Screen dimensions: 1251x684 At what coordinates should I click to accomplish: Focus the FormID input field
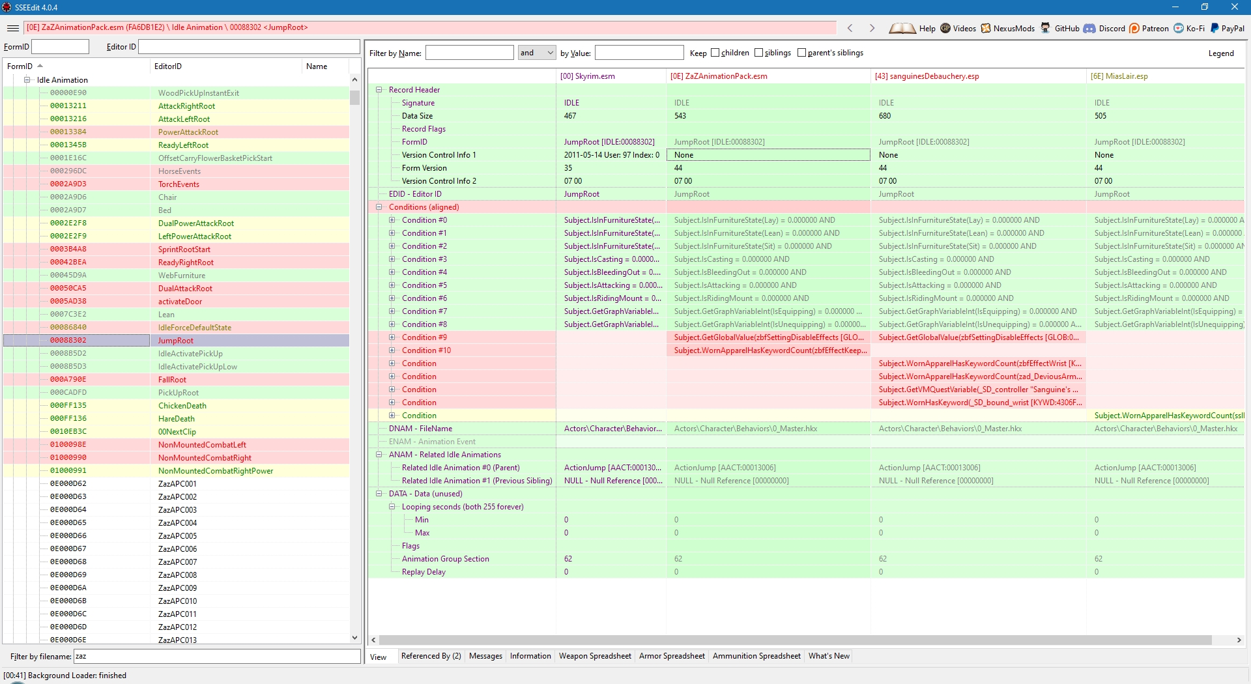[x=60, y=47]
